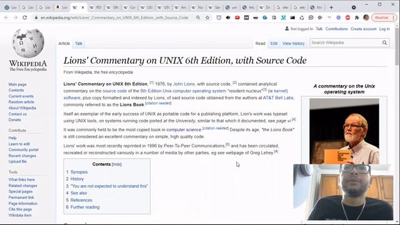This screenshot has width=400, height=225.
Task: Jump to You are not expected section
Action: (x=109, y=186)
